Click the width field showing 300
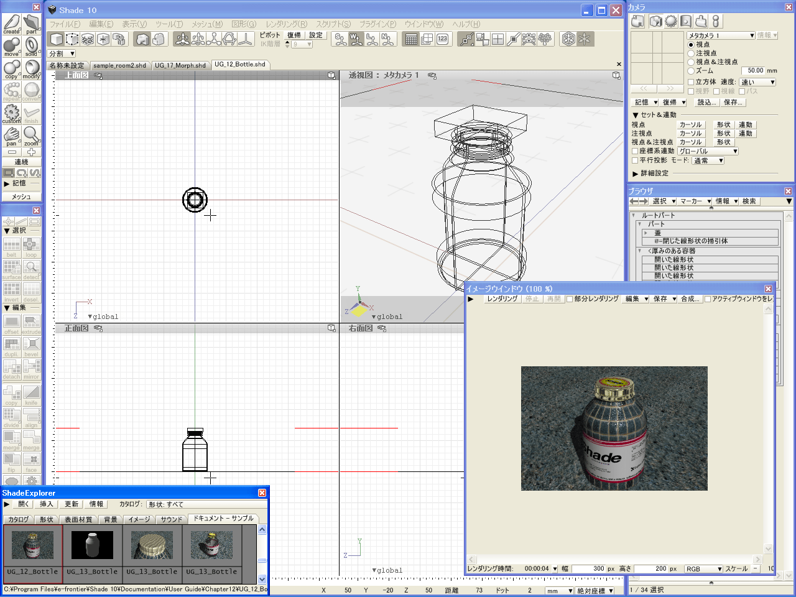The width and height of the screenshot is (796, 597). click(x=588, y=569)
